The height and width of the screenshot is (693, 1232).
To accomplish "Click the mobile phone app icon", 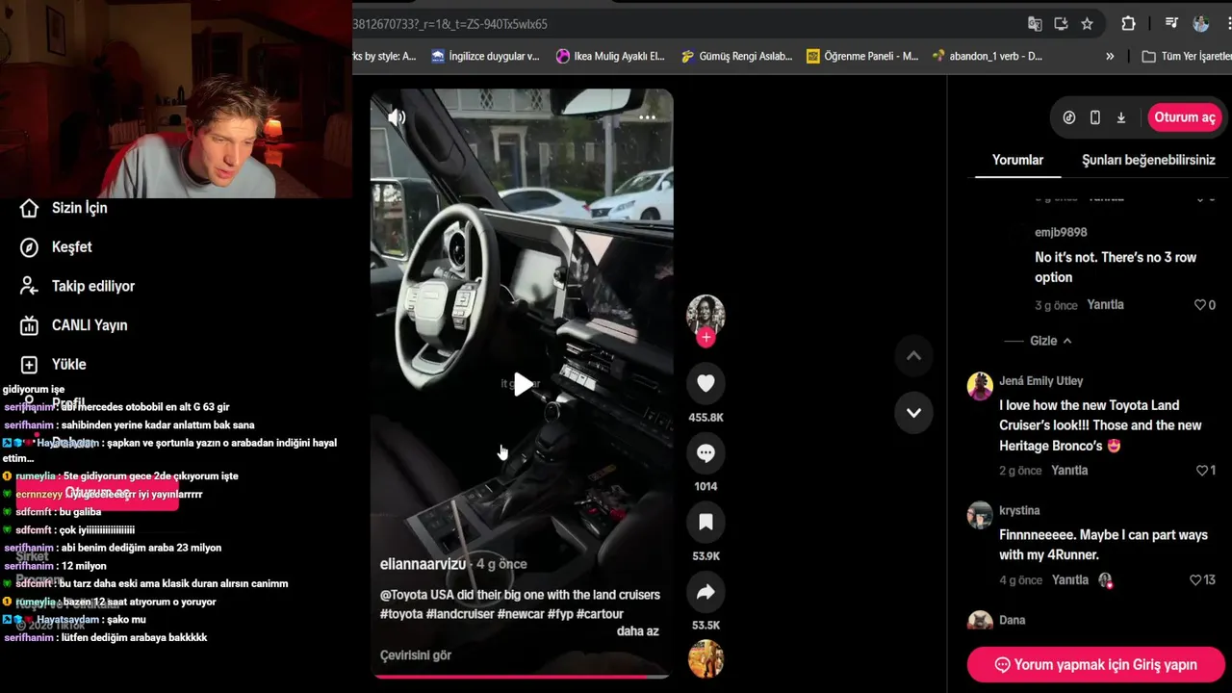I will pyautogui.click(x=1095, y=117).
